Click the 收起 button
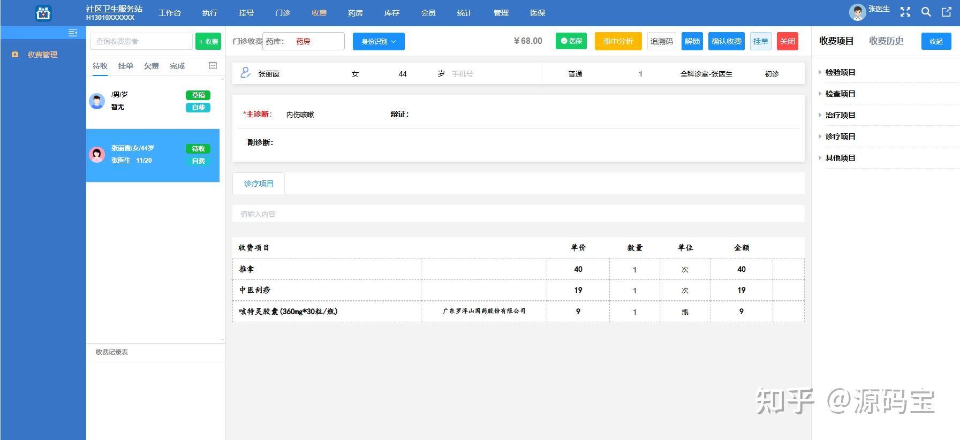The width and height of the screenshot is (960, 440). (x=936, y=41)
